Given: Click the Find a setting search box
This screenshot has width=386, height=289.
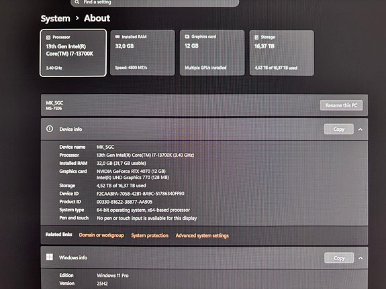Looking at the screenshot, I should coord(154,3).
